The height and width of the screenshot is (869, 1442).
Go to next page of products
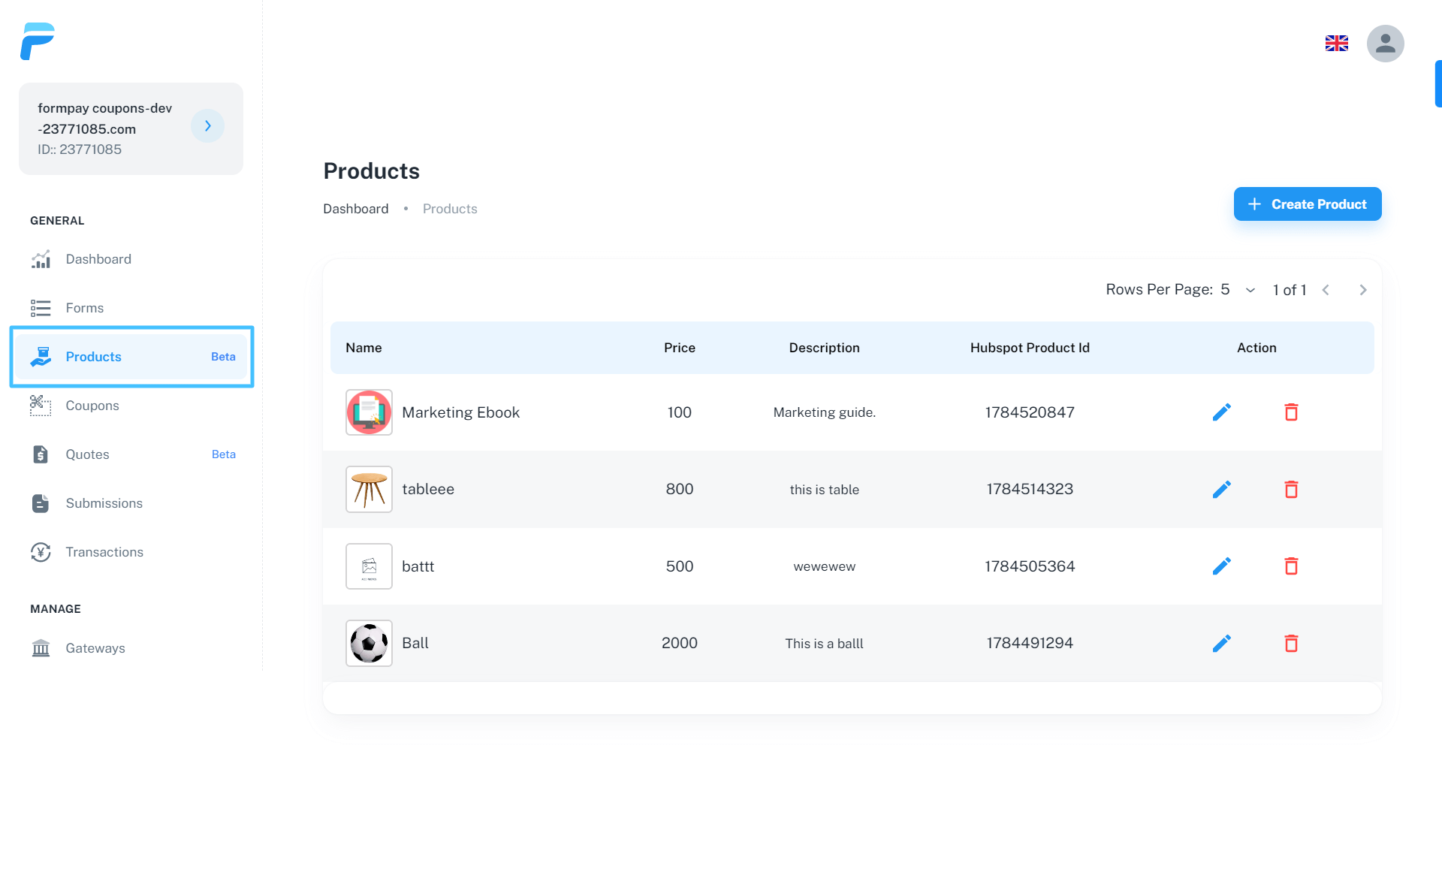[x=1363, y=290]
